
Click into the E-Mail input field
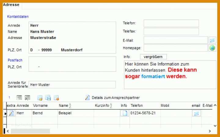click(x=175, y=40)
